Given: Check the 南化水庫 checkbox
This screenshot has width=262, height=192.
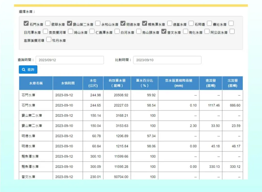Looking at the screenshot, I should pyautogui.click(x=185, y=31).
